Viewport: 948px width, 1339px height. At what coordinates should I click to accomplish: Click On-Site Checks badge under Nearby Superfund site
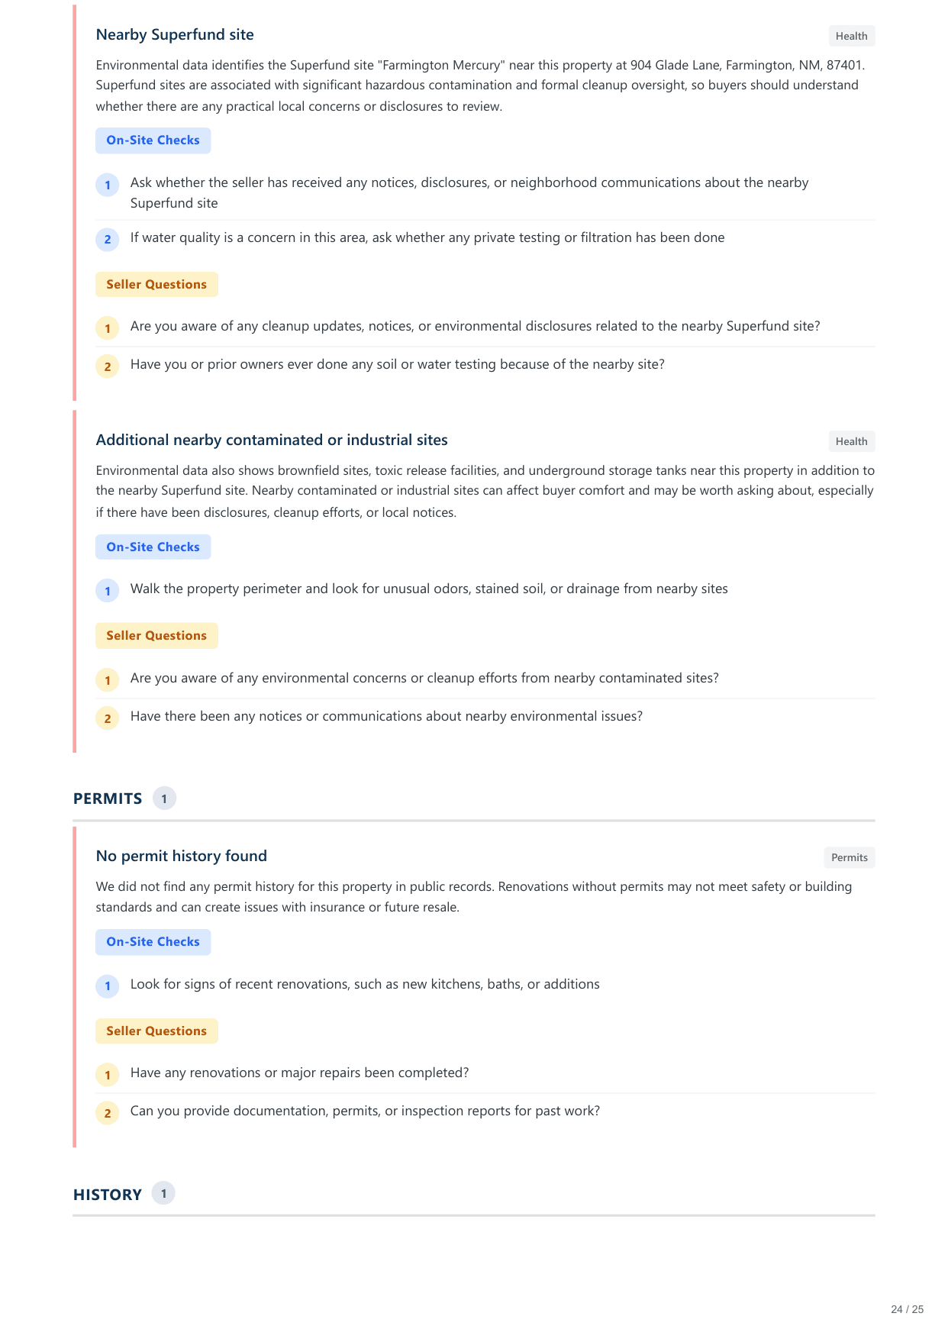click(153, 140)
